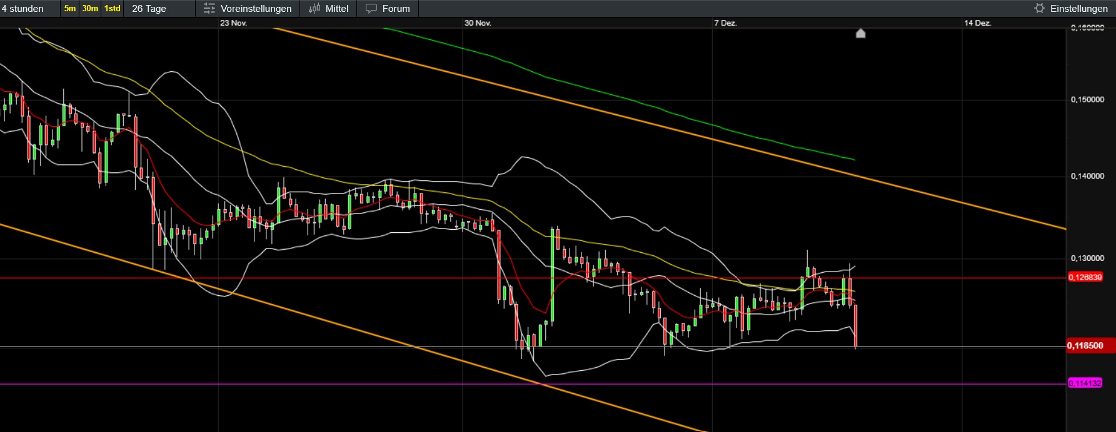The height and width of the screenshot is (432, 1116).
Task: Click the Voreinstellungen sliders icon
Action: (x=209, y=9)
